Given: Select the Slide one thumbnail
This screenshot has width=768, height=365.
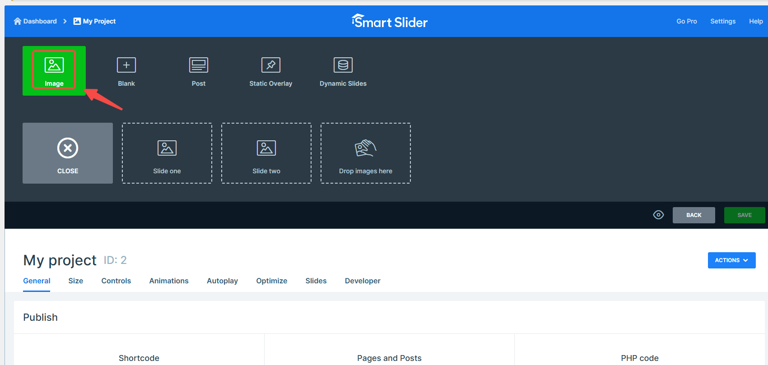Looking at the screenshot, I should coord(167,153).
